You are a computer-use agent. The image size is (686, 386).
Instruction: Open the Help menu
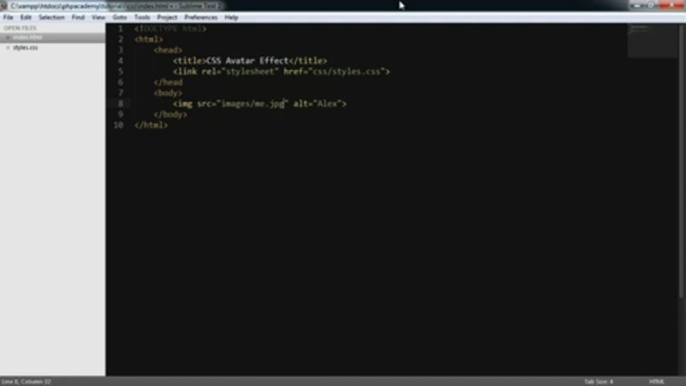click(231, 17)
